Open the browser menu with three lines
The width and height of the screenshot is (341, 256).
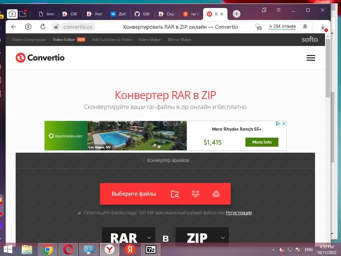[x=279, y=10]
